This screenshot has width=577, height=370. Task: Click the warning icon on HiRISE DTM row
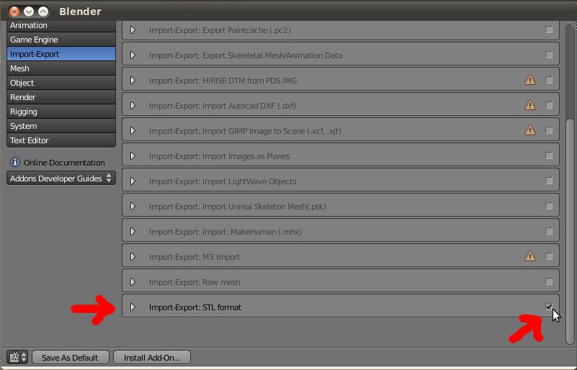tap(530, 80)
